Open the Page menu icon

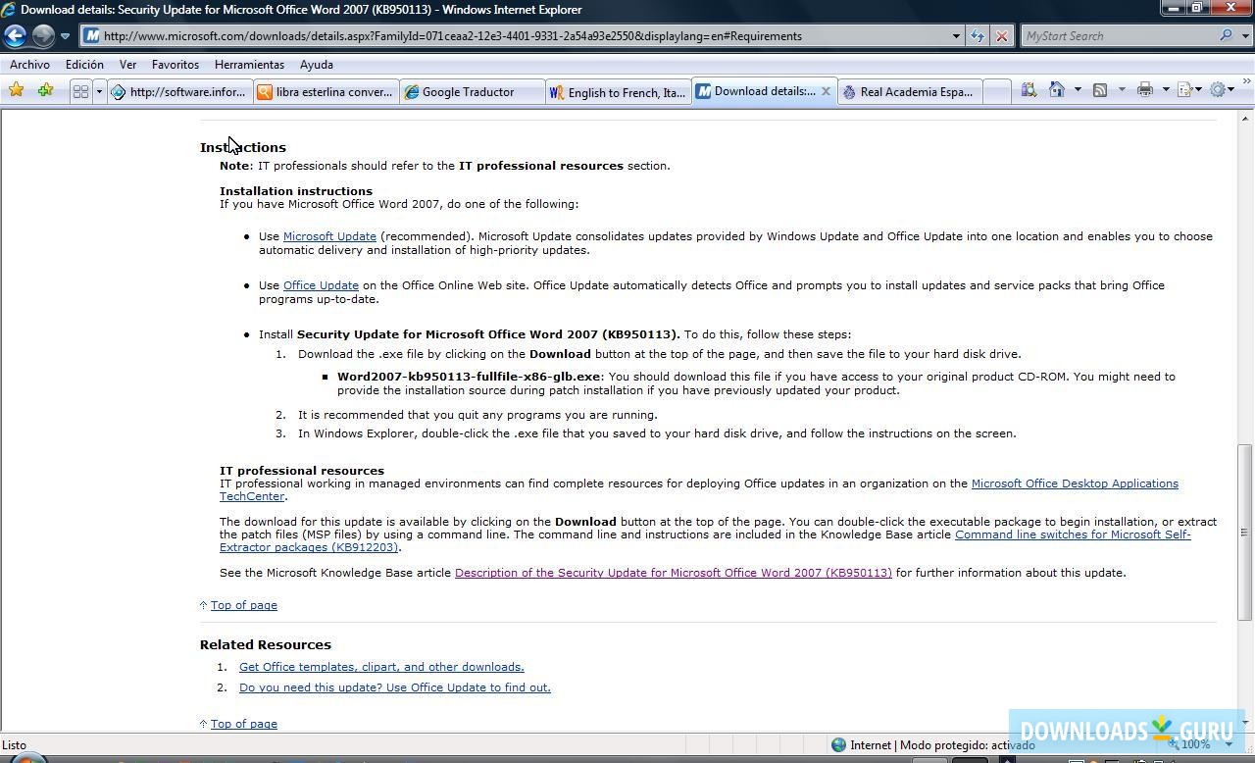[x=1188, y=90]
